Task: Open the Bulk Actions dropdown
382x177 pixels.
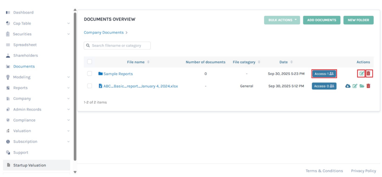Action: [282, 20]
